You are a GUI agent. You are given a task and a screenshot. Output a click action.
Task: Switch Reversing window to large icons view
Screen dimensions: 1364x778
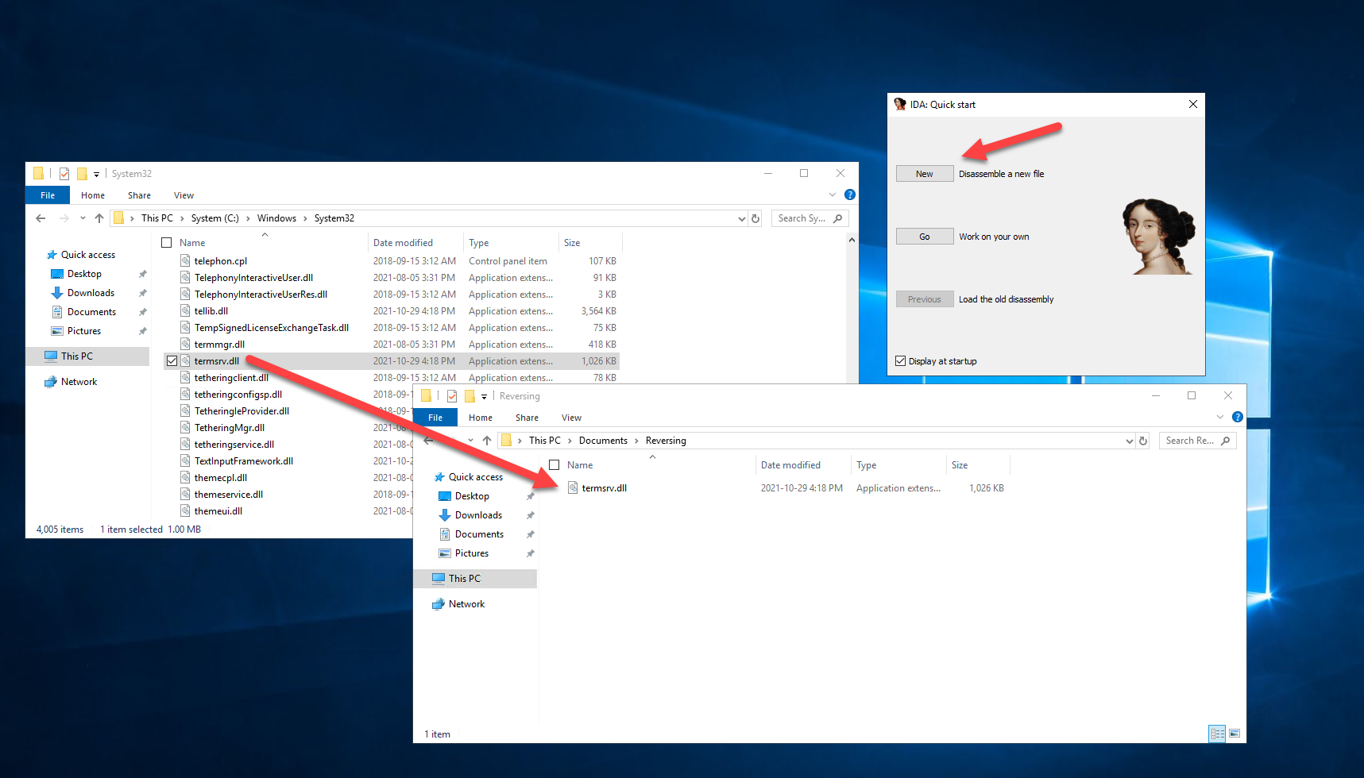(1234, 734)
